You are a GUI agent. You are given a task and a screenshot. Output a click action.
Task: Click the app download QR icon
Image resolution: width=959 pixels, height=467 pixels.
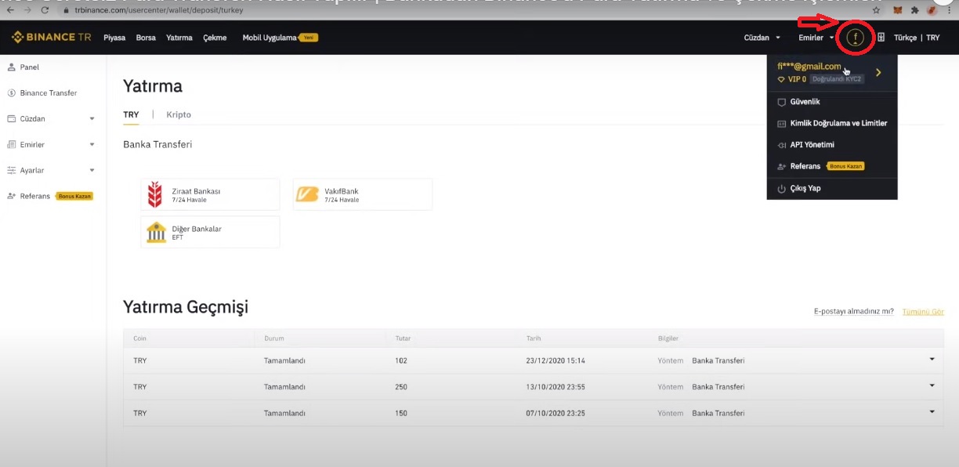pos(881,38)
